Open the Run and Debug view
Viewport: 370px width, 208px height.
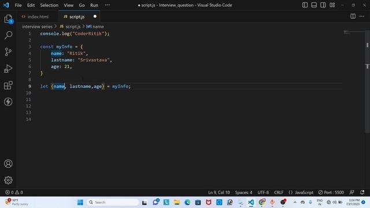point(8,69)
